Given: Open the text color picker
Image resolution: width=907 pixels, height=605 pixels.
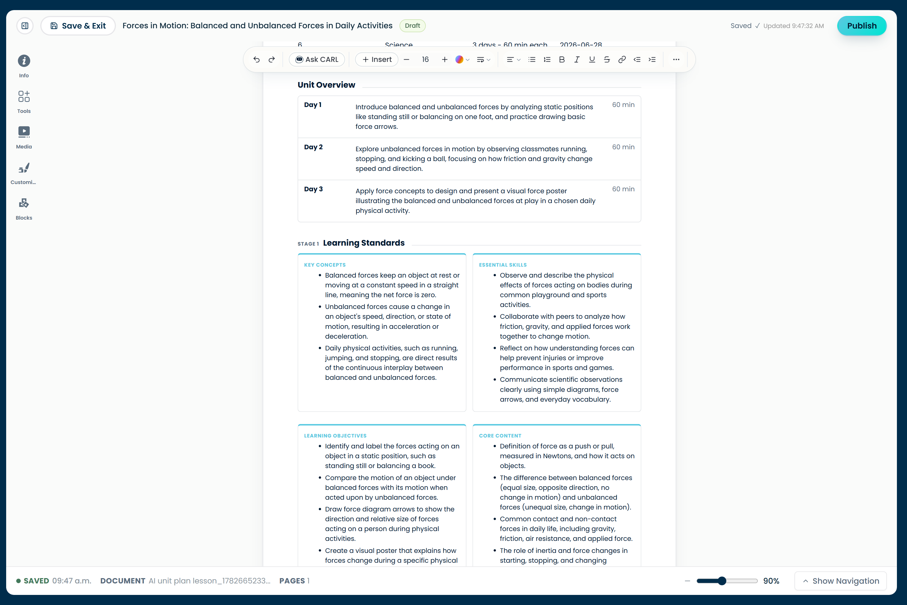Looking at the screenshot, I should point(462,59).
